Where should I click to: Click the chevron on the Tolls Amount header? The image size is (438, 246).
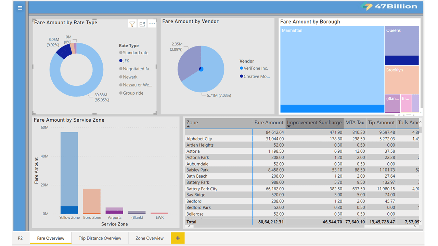point(420,122)
